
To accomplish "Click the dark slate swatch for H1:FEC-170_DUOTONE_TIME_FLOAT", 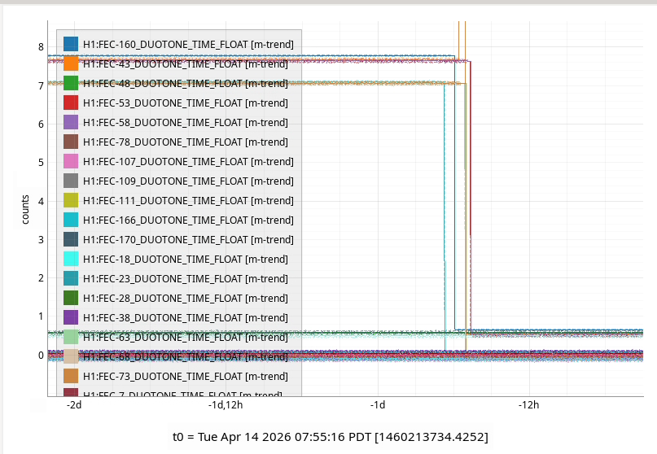I will pos(71,239).
